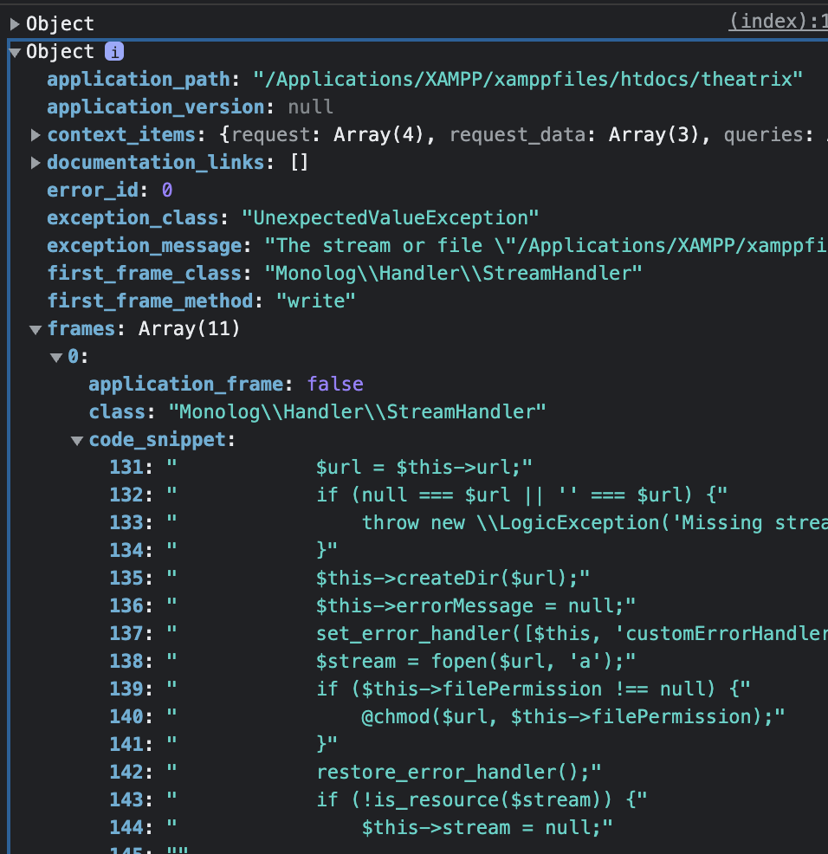Open the (index) source link
The height and width of the screenshot is (854, 828).
(778, 22)
